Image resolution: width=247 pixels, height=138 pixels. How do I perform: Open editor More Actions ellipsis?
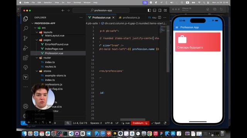(x=165, y=18)
